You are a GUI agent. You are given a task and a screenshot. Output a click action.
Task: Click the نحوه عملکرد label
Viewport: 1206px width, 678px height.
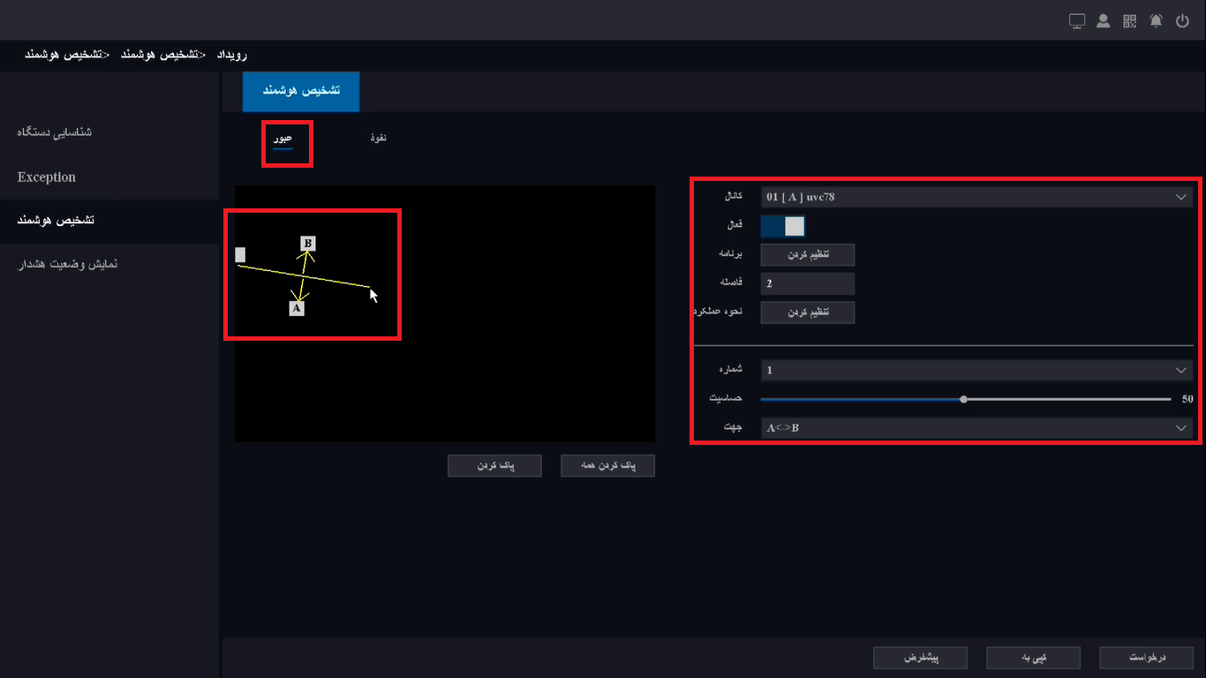click(x=719, y=313)
